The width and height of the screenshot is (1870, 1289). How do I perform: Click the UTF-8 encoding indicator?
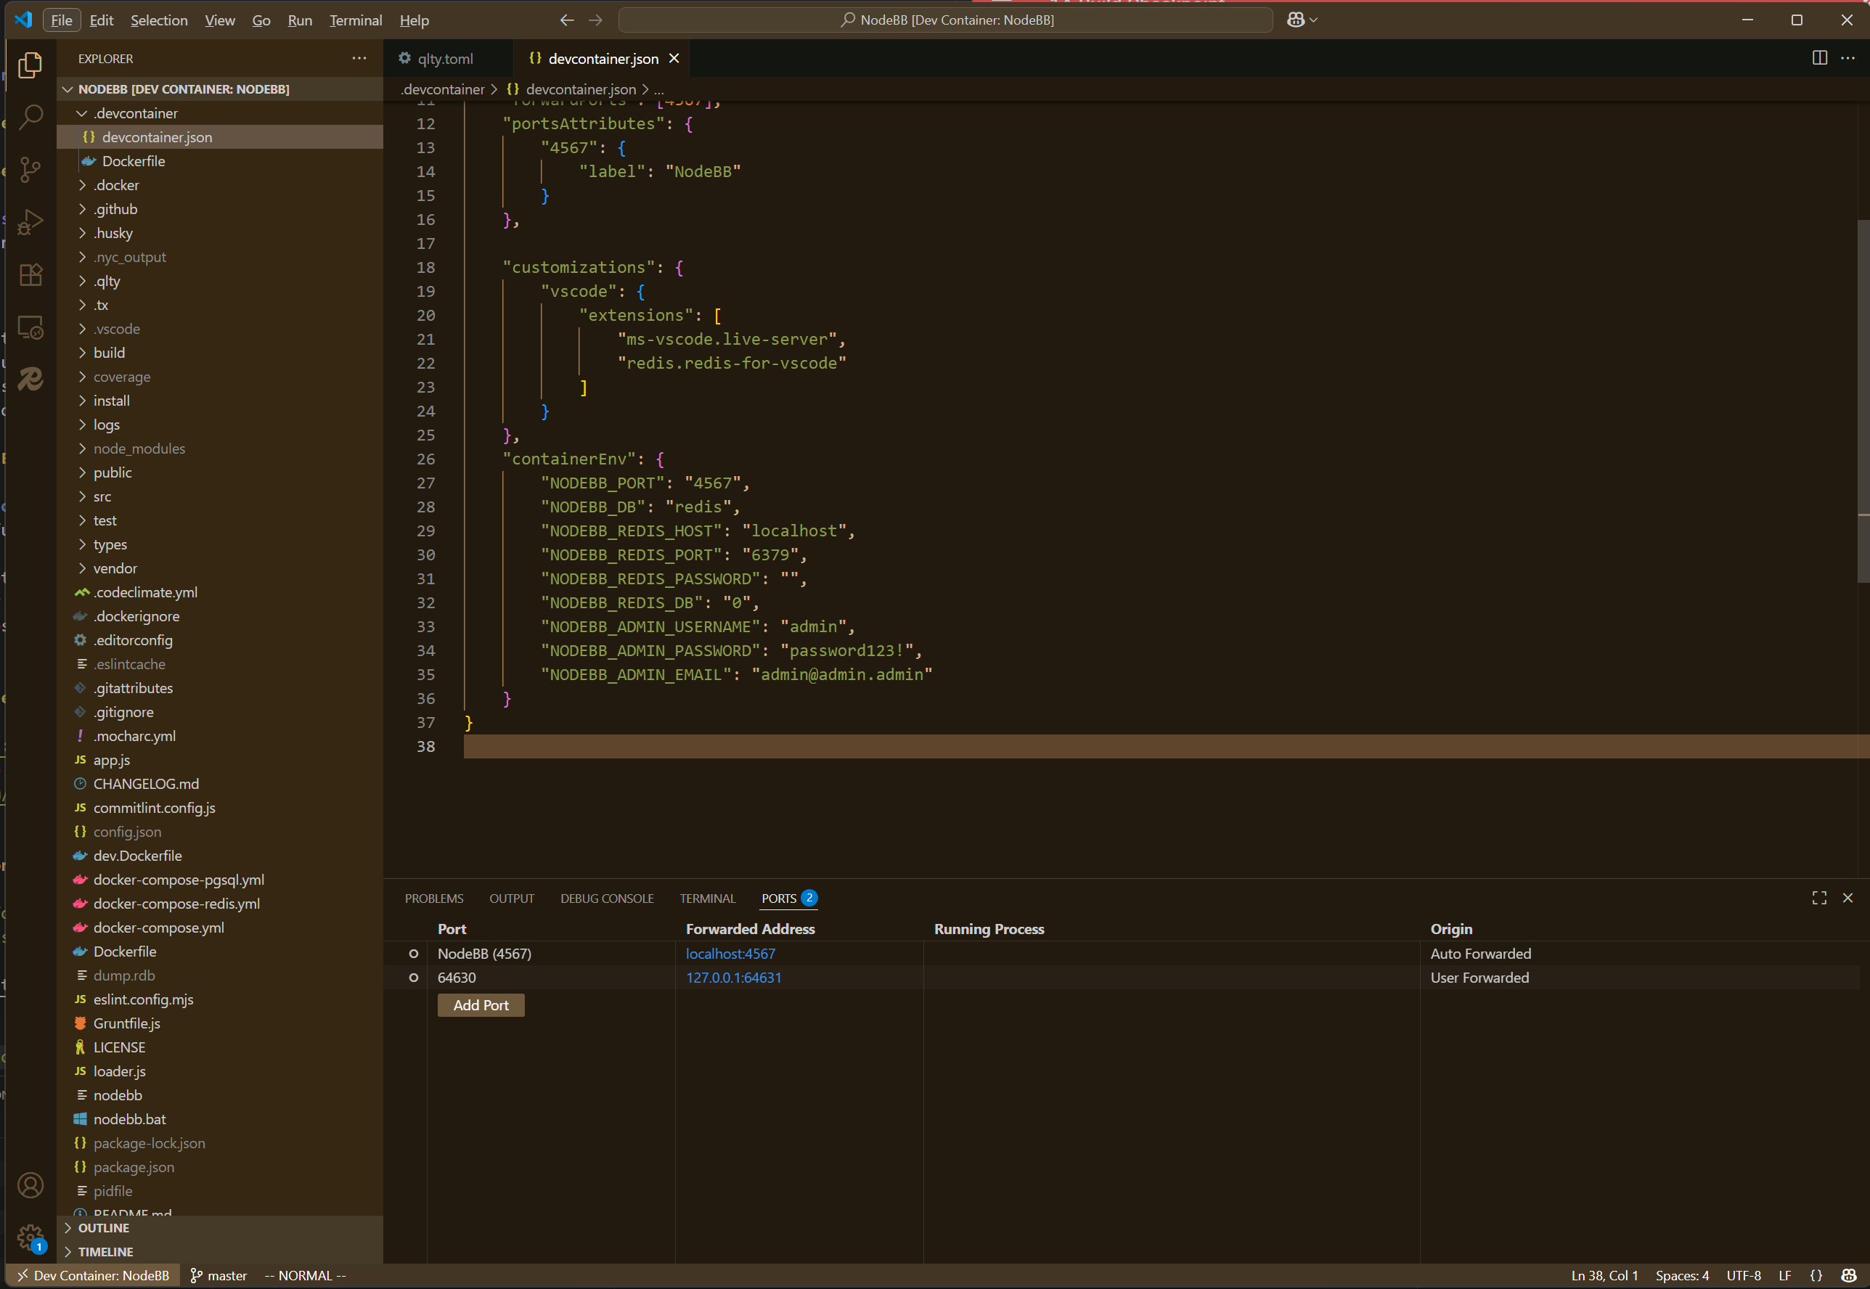tap(1743, 1275)
